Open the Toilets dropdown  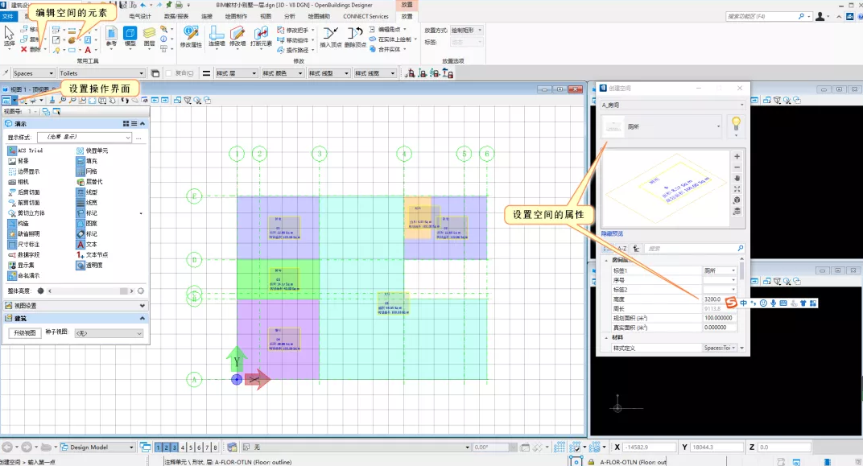click(101, 73)
